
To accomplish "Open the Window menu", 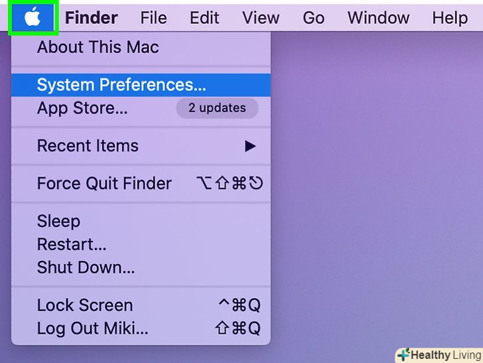I will coord(378,18).
